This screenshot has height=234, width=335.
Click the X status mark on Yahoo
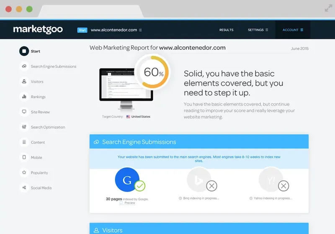(283, 186)
